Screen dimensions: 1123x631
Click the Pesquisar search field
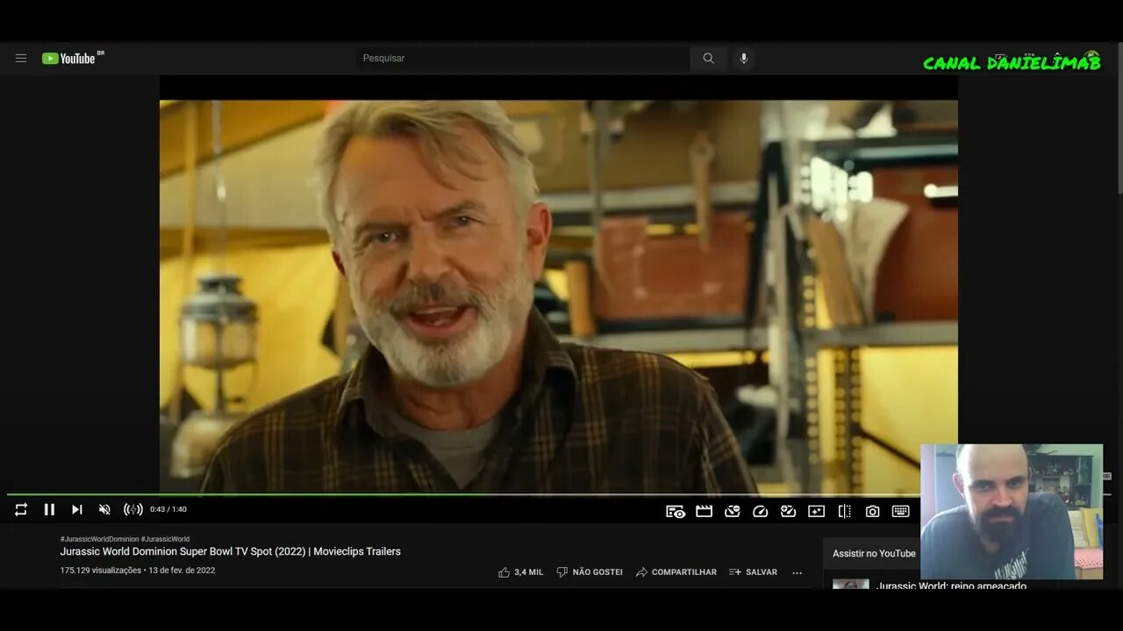[523, 59]
